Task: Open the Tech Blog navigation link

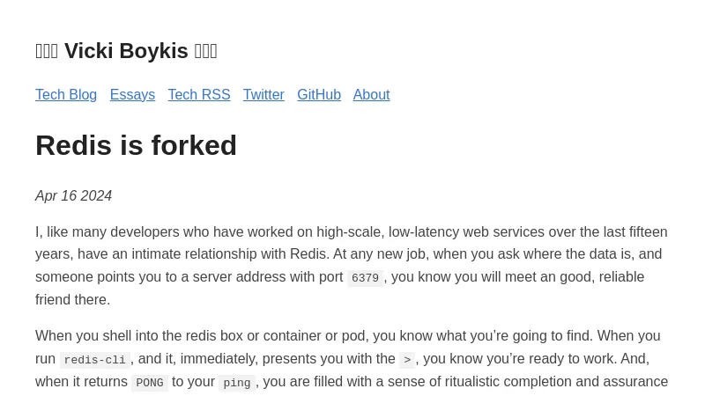Action: point(66,95)
